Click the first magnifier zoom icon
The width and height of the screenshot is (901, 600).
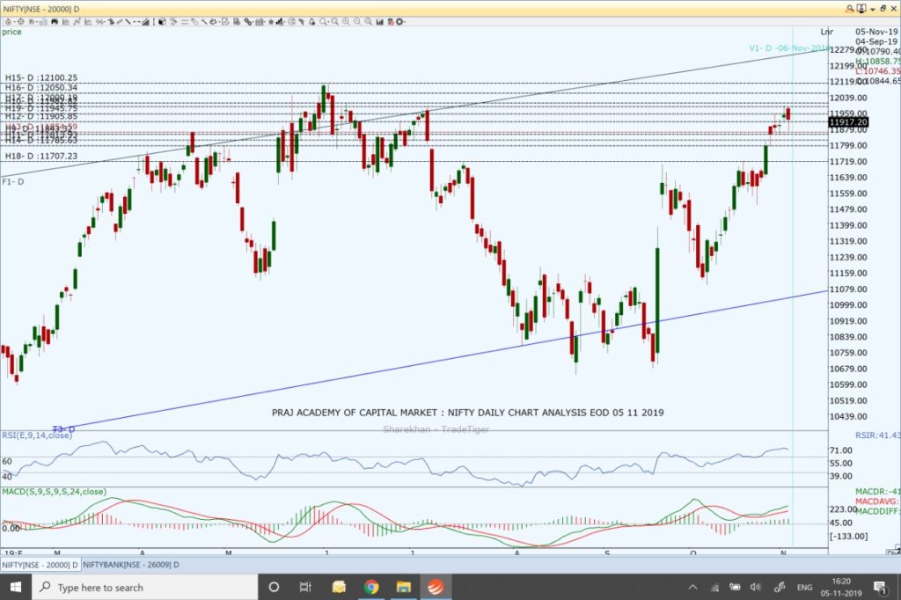323,22
